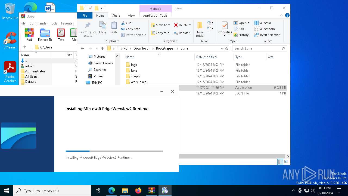The width and height of the screenshot is (348, 196).
Task: Expand the Open dropdown arrow
Action: [x=248, y=23]
